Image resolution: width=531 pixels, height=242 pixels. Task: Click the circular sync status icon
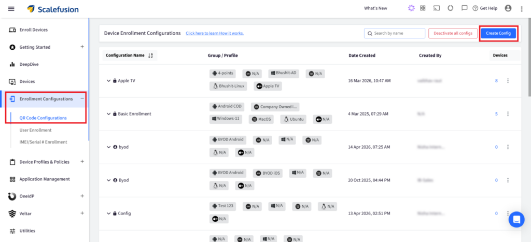tap(451, 8)
